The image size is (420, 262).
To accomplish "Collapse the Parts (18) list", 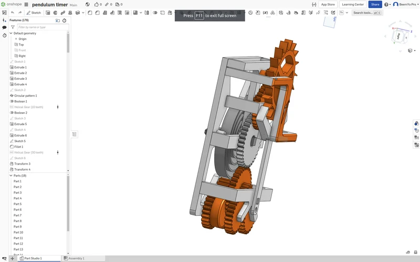I will click(x=11, y=176).
